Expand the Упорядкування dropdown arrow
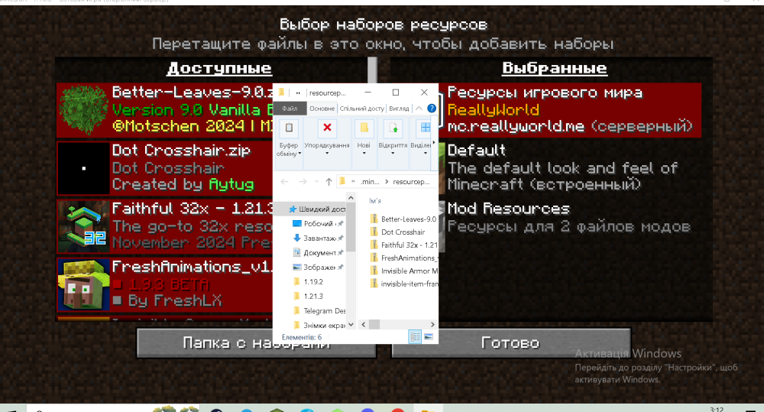The width and height of the screenshot is (764, 412). point(327,154)
